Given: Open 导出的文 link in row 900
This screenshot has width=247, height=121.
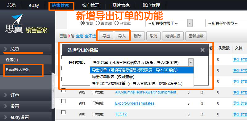Looking at the screenshot, I should click(x=240, y=114).
